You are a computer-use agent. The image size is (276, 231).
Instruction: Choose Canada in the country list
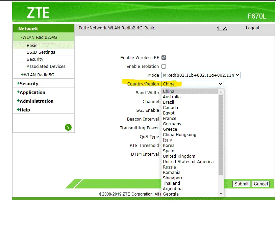190,107
